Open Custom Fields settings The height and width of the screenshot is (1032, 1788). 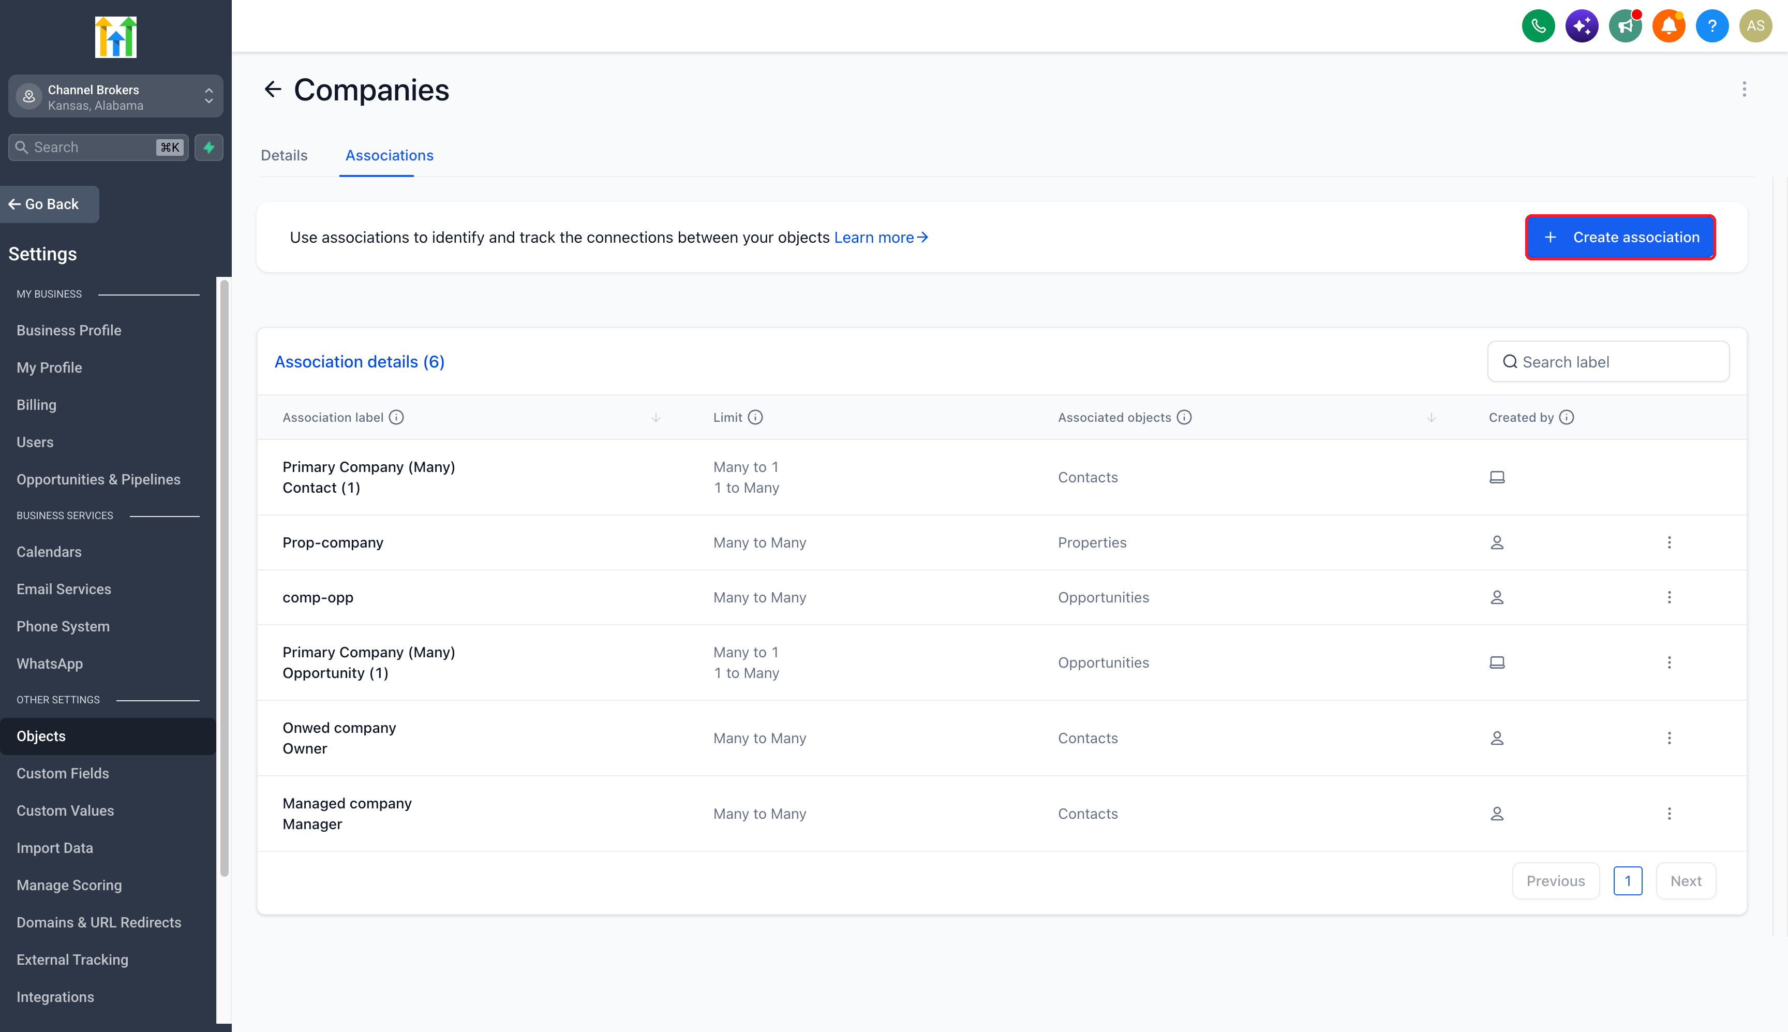tap(63, 773)
